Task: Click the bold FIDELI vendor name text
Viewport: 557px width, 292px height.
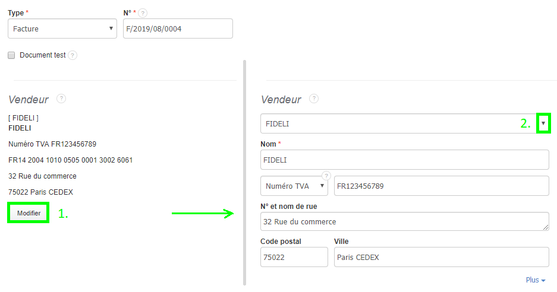Action: coord(20,128)
